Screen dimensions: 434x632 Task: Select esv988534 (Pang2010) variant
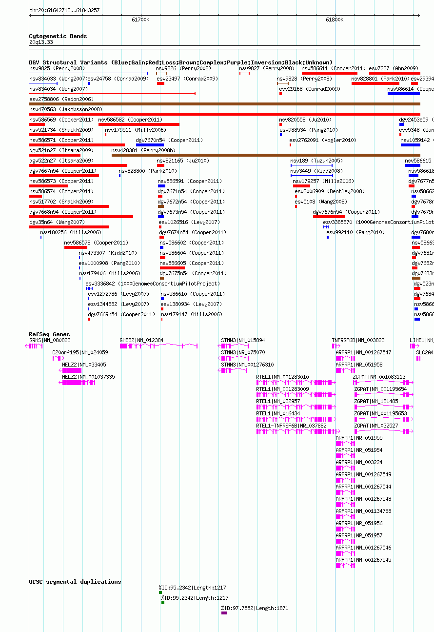pos(281,135)
